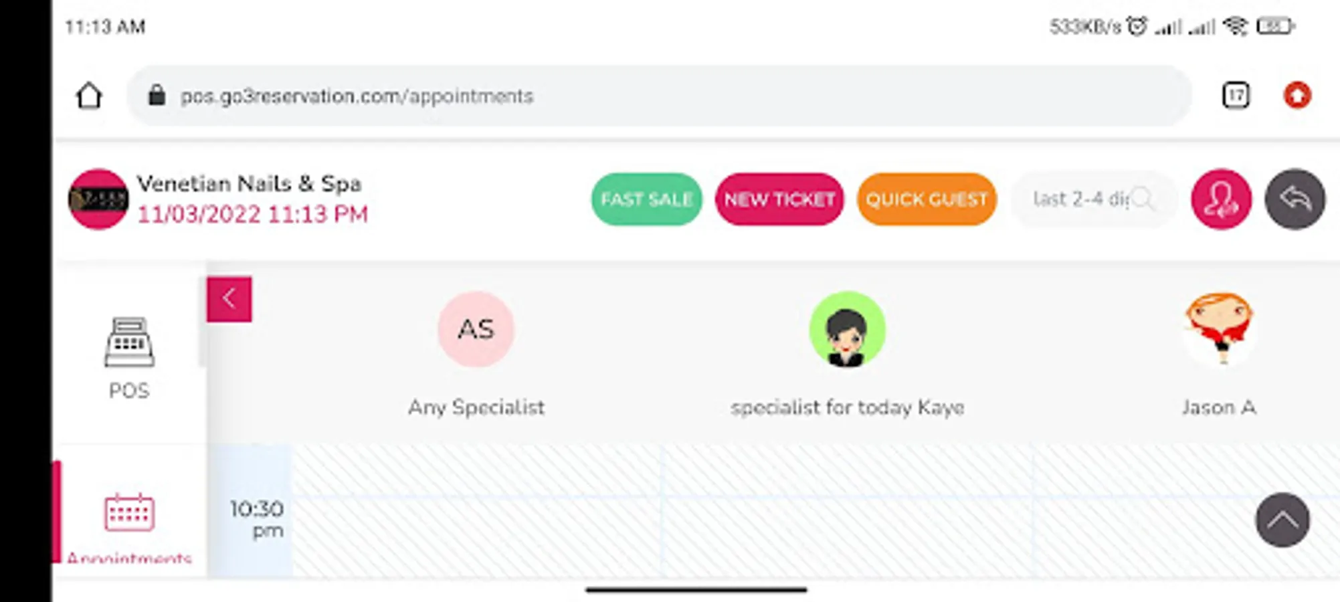Open the pink customer profile icon
The height and width of the screenshot is (602, 1340).
pyautogui.click(x=1221, y=199)
